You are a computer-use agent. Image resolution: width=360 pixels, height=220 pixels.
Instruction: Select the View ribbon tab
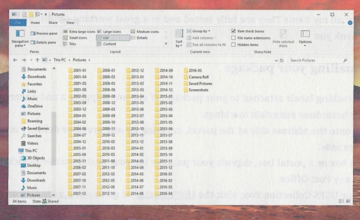(70, 23)
